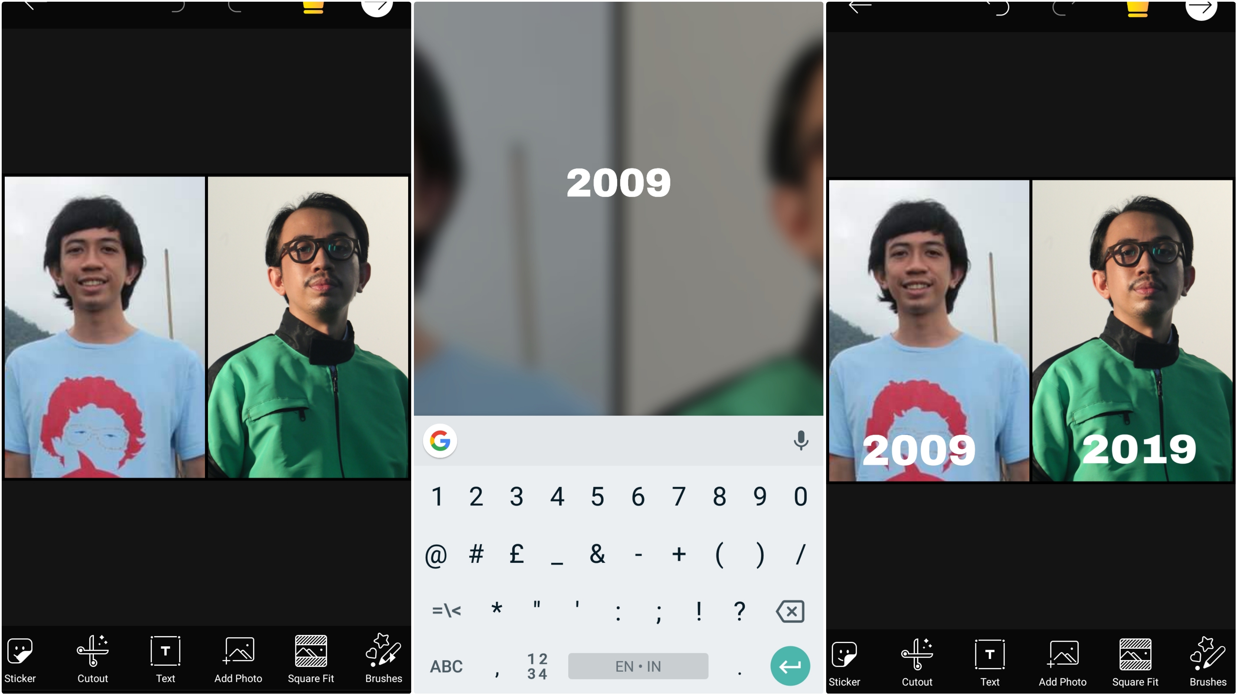Viewport: 1238px width, 696px height.
Task: Tap the backspace delete key
Action: click(x=789, y=610)
